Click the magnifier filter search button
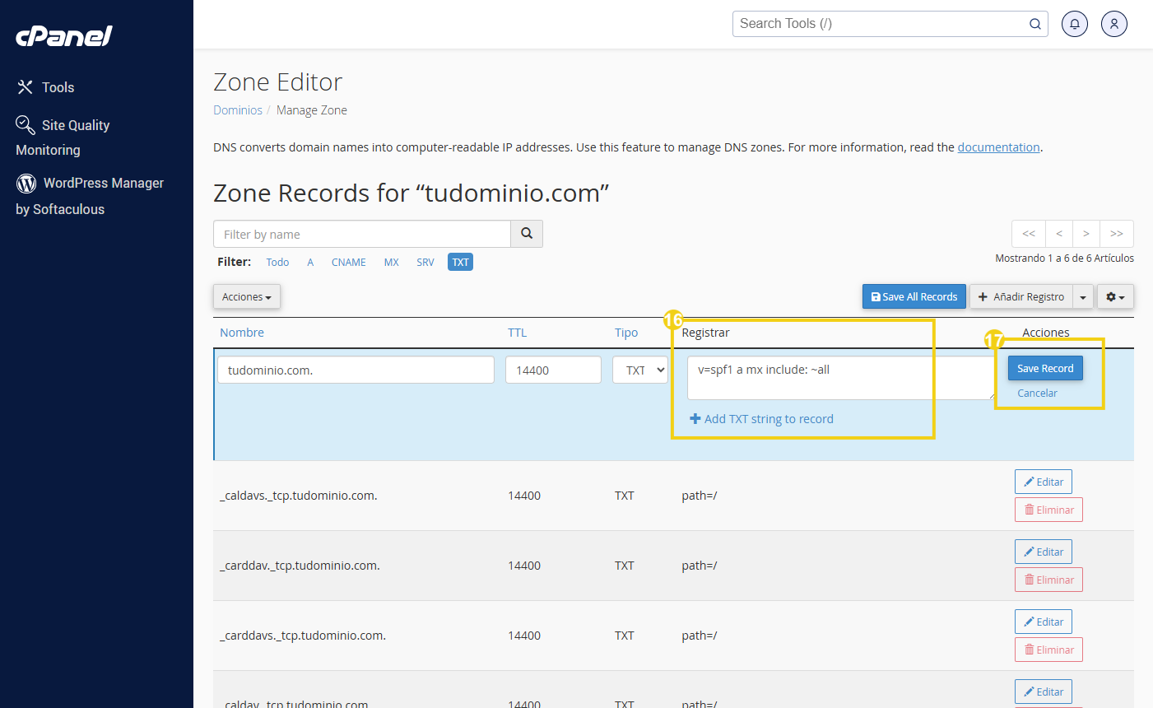The width and height of the screenshot is (1153, 708). coord(527,234)
